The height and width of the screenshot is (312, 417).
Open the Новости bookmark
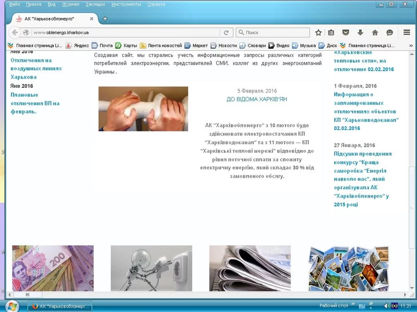point(224,45)
